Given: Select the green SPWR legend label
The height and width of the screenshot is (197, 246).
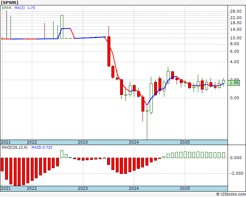Looking at the screenshot, I should tap(6, 7).
